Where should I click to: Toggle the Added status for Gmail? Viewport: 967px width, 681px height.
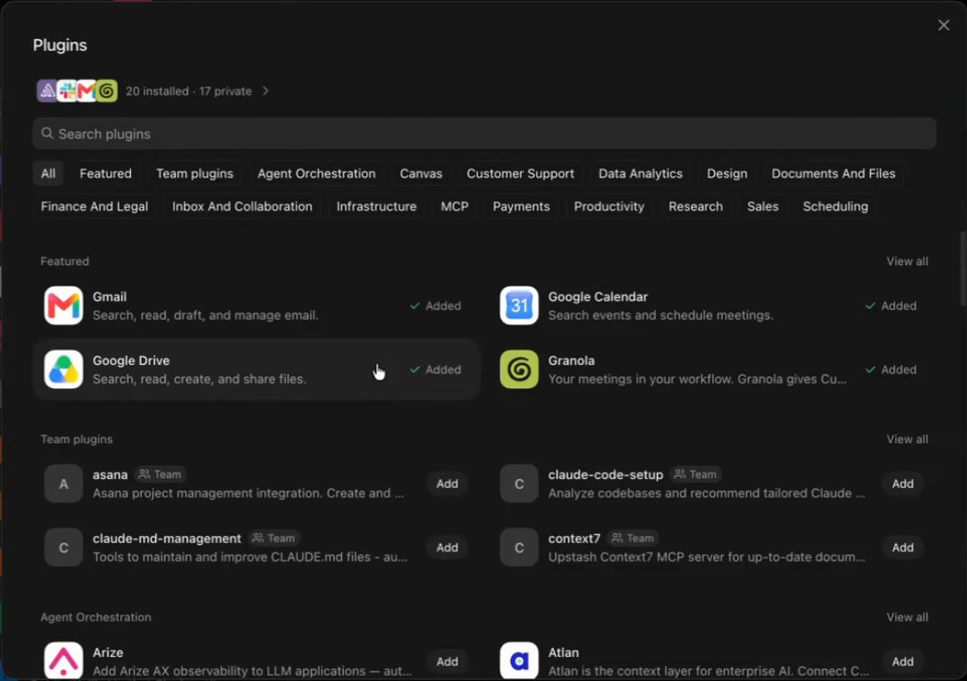click(x=435, y=305)
